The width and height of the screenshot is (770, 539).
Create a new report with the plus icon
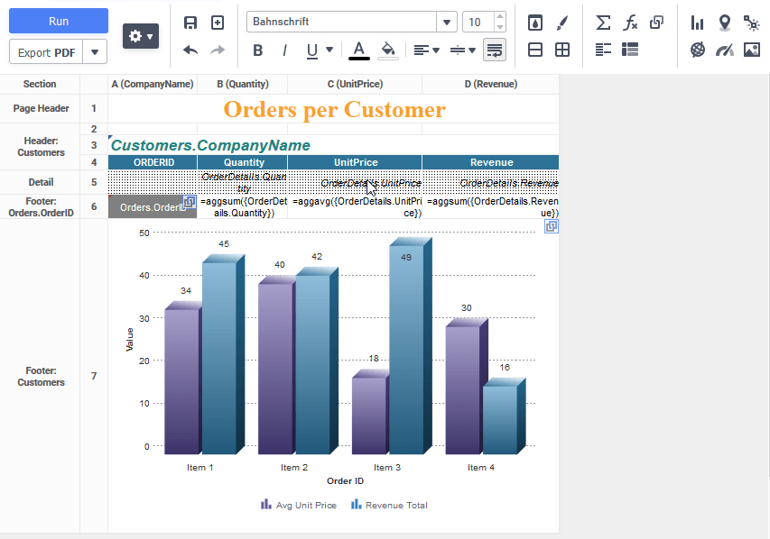pos(218,23)
